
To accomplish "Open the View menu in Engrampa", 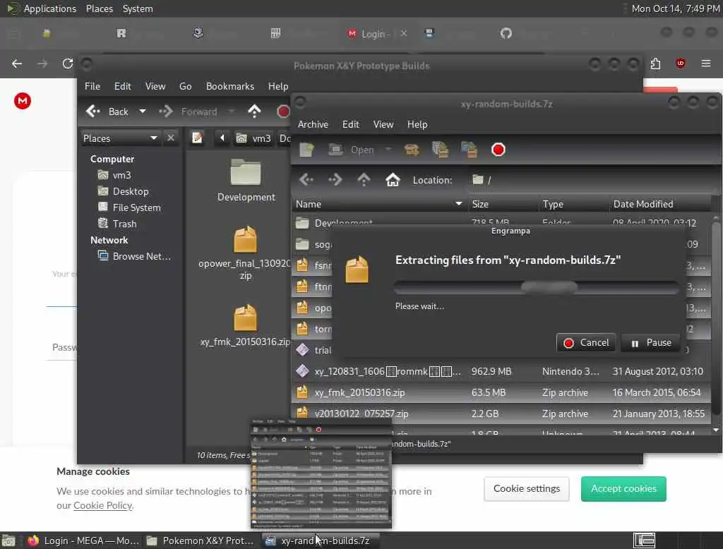I will tap(383, 124).
